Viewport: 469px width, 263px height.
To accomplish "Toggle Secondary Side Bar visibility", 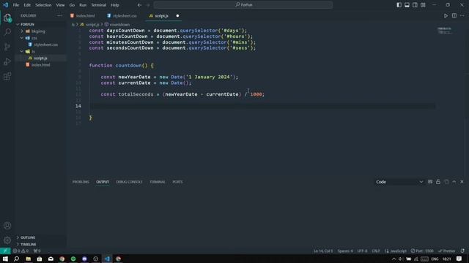I will tap(415, 5).
